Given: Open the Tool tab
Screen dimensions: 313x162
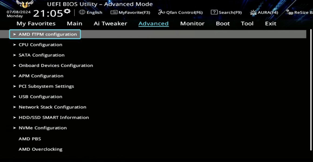Looking at the screenshot, I should coord(247,23).
